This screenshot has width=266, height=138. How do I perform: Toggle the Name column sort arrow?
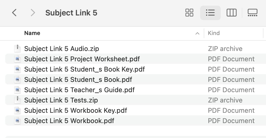197,33
